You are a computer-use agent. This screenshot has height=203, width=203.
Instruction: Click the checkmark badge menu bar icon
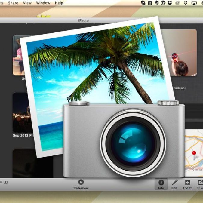click(x=143, y=3)
